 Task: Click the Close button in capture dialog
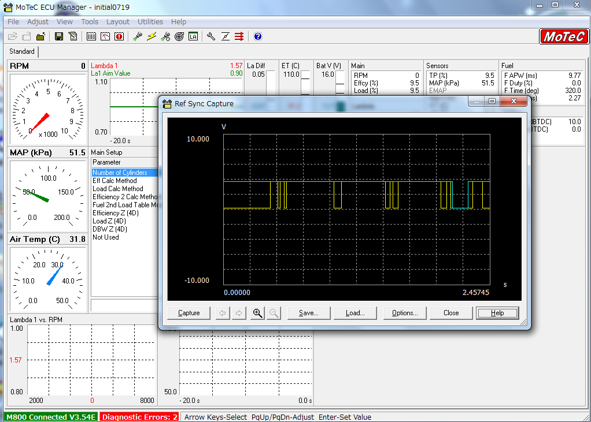point(451,313)
